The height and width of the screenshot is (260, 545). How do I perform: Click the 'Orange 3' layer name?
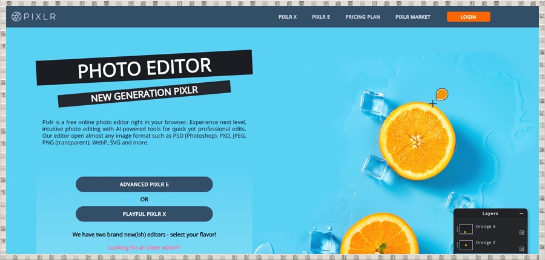[x=485, y=227]
